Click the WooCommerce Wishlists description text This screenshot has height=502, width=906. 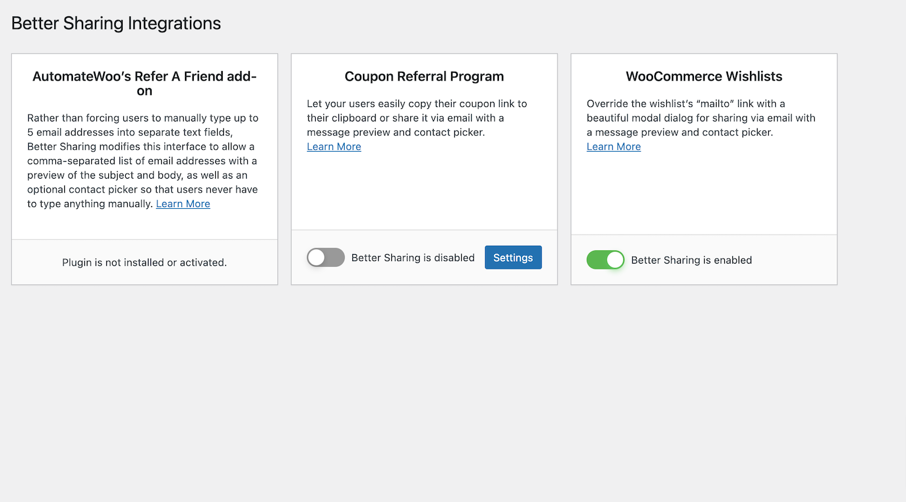click(700, 118)
